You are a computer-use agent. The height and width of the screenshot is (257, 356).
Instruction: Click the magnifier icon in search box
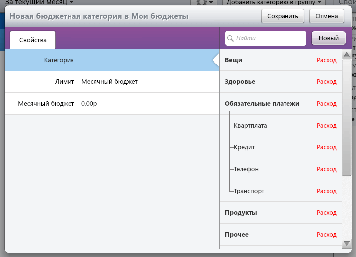tap(230, 38)
